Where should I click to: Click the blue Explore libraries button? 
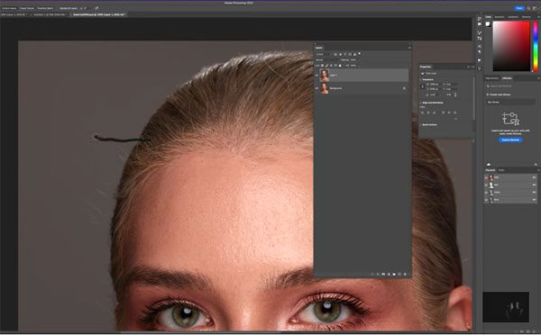point(510,140)
